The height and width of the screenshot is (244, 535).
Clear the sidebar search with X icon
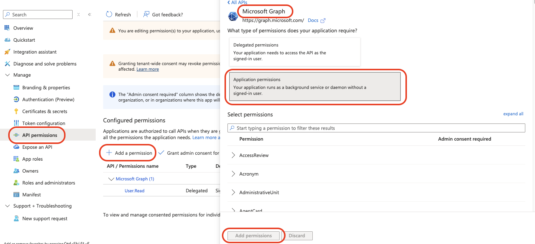click(x=79, y=15)
